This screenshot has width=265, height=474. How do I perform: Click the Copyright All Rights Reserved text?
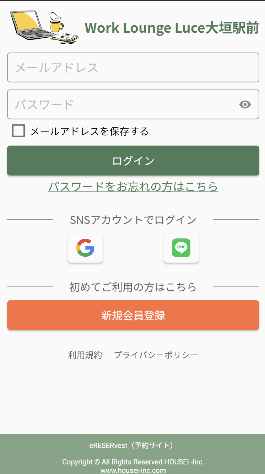pyautogui.click(x=133, y=462)
